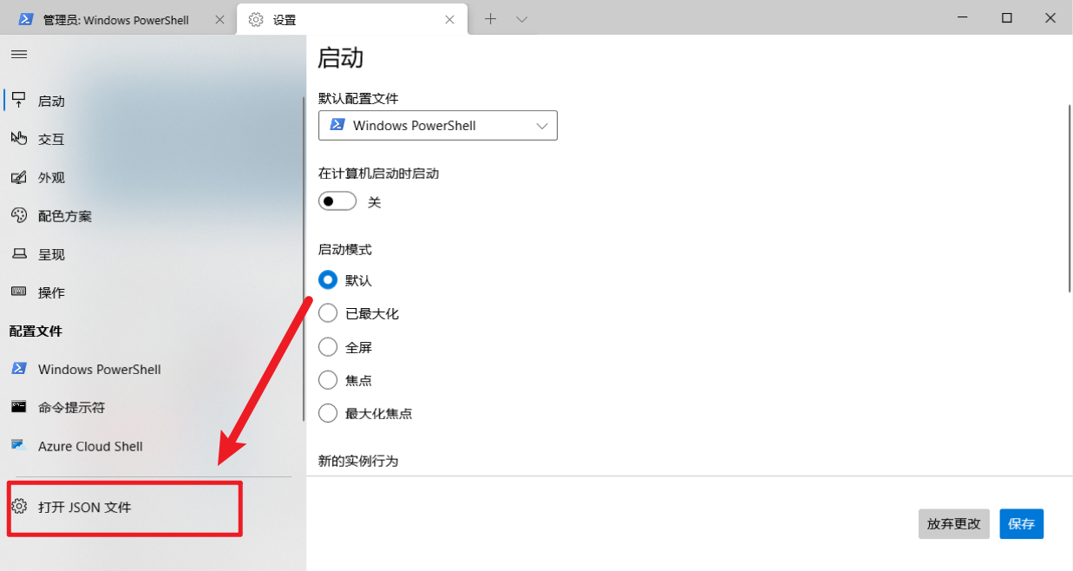Open the 呈现 settings page
The height and width of the screenshot is (571, 1073).
click(152, 254)
